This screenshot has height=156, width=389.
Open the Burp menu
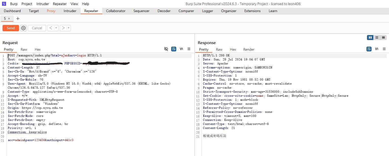coord(14,4)
